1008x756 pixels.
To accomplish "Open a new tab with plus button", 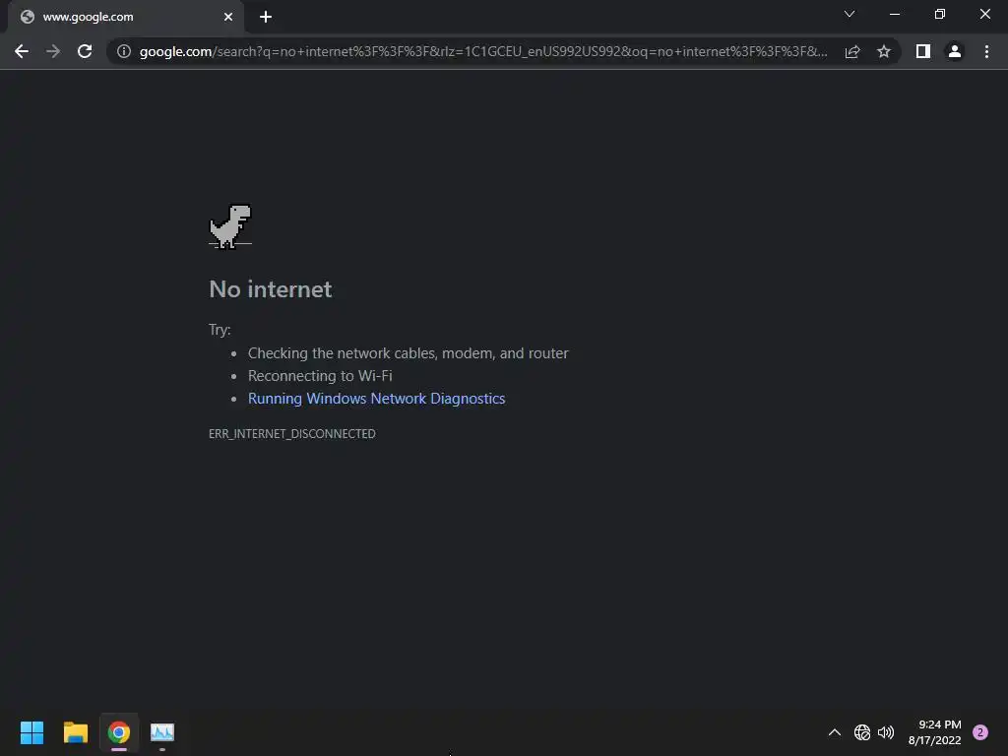I will pos(266,17).
